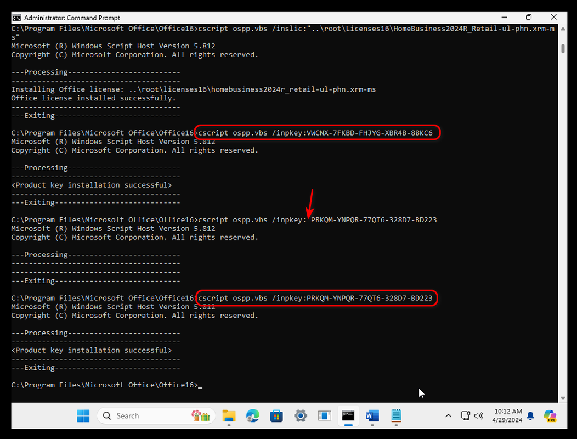
Task: Launch Microsoft Edge from taskbar
Action: [x=253, y=416]
